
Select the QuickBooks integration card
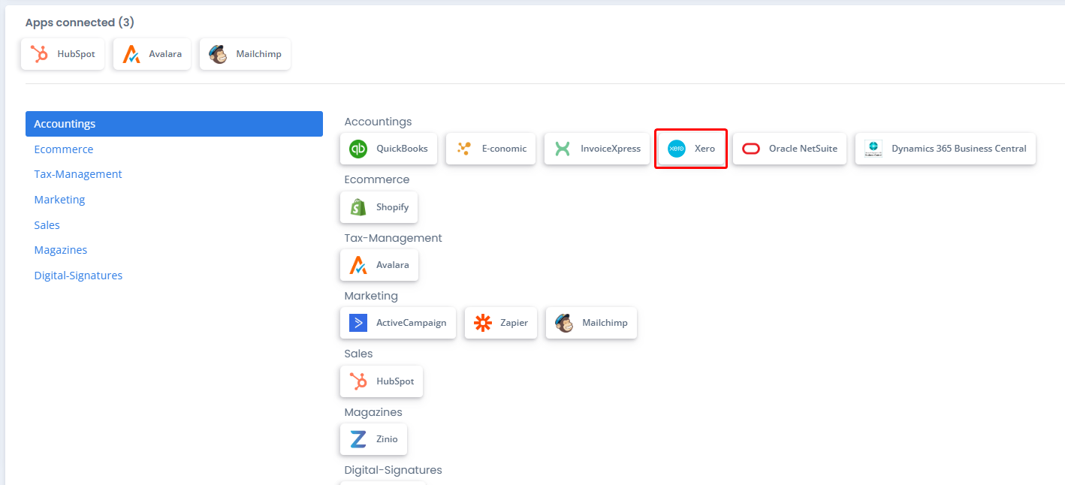388,149
